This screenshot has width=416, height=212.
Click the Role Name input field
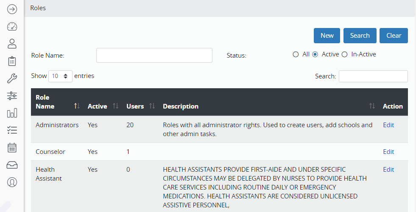pyautogui.click(x=154, y=56)
